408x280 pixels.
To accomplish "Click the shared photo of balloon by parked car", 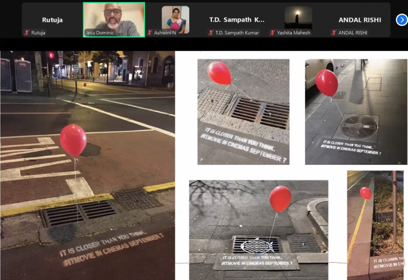I will (x=356, y=112).
